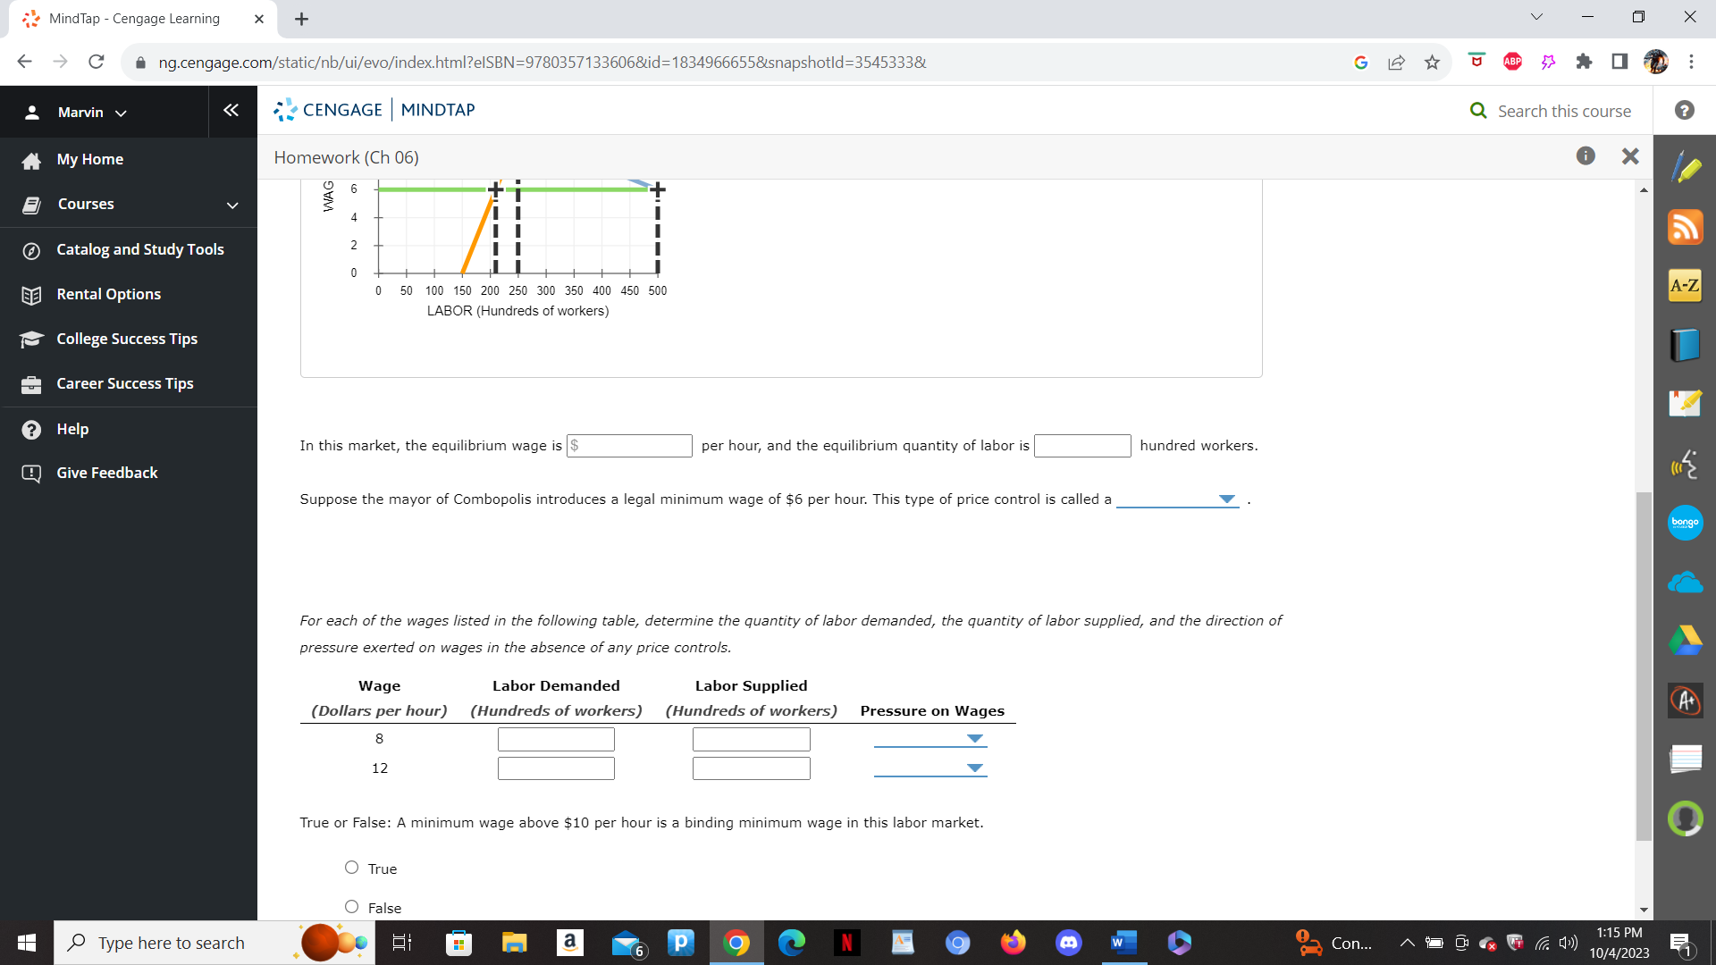The height and width of the screenshot is (965, 1716).
Task: Click the equilibrium wage input field
Action: 630,446
